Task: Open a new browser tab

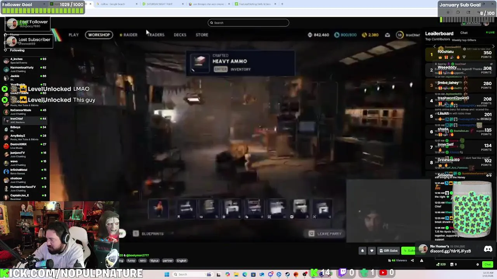Action: pos(282,4)
